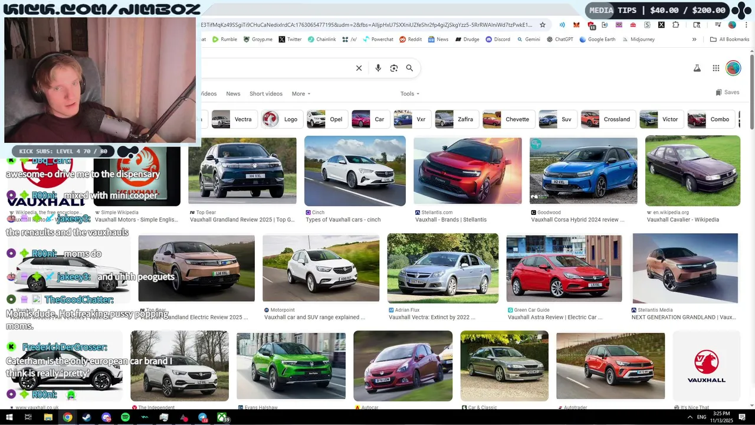Open the Chainlink bookmark
The height and width of the screenshot is (425, 755).
pos(322,40)
